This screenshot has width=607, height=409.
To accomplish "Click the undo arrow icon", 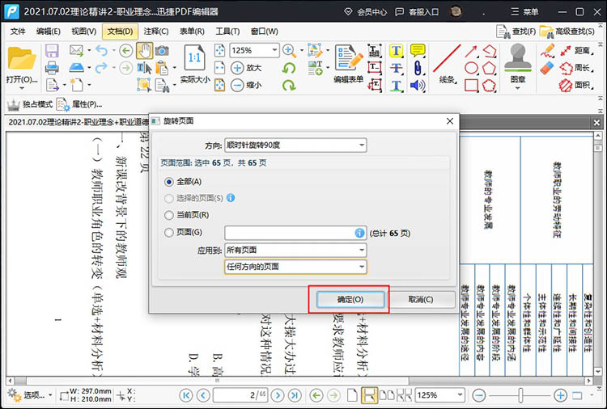I will click(x=101, y=50).
